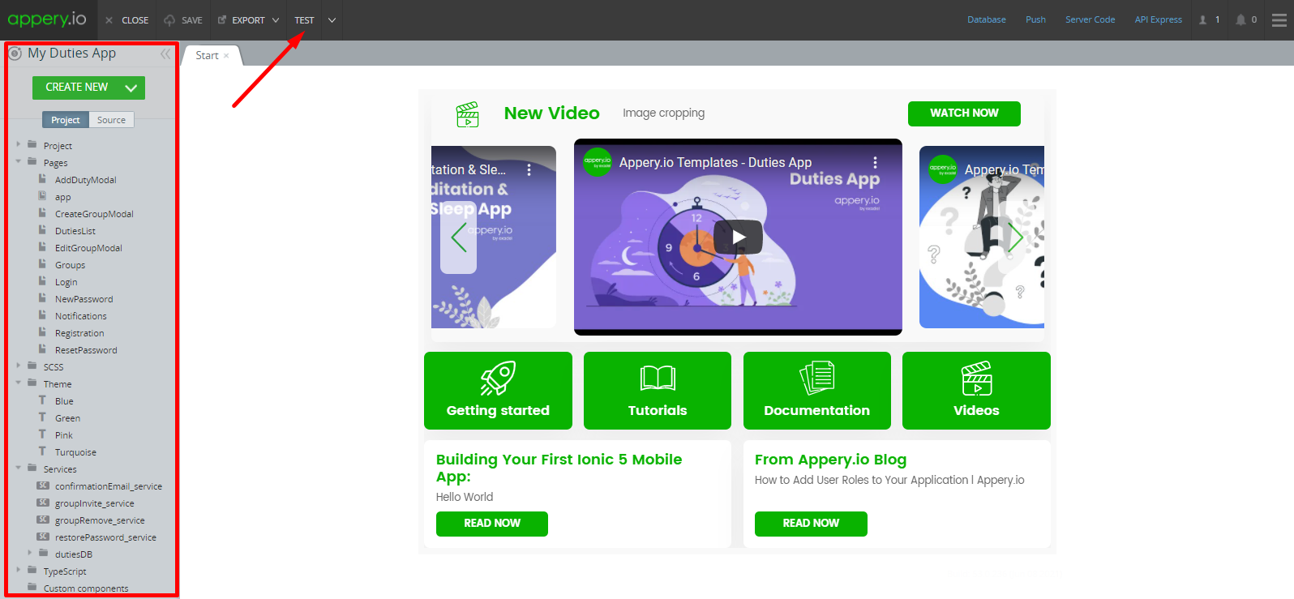Expand the Project folder arrow
This screenshot has height=599, width=1294.
click(19, 144)
